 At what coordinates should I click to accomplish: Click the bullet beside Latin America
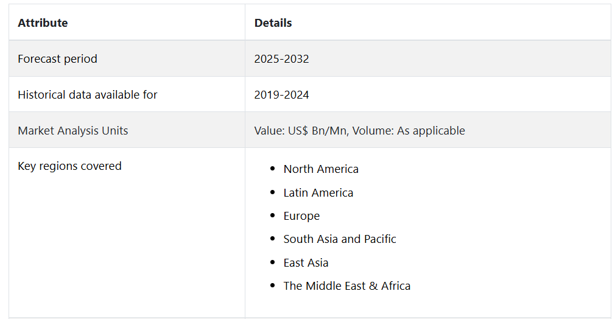(x=272, y=193)
